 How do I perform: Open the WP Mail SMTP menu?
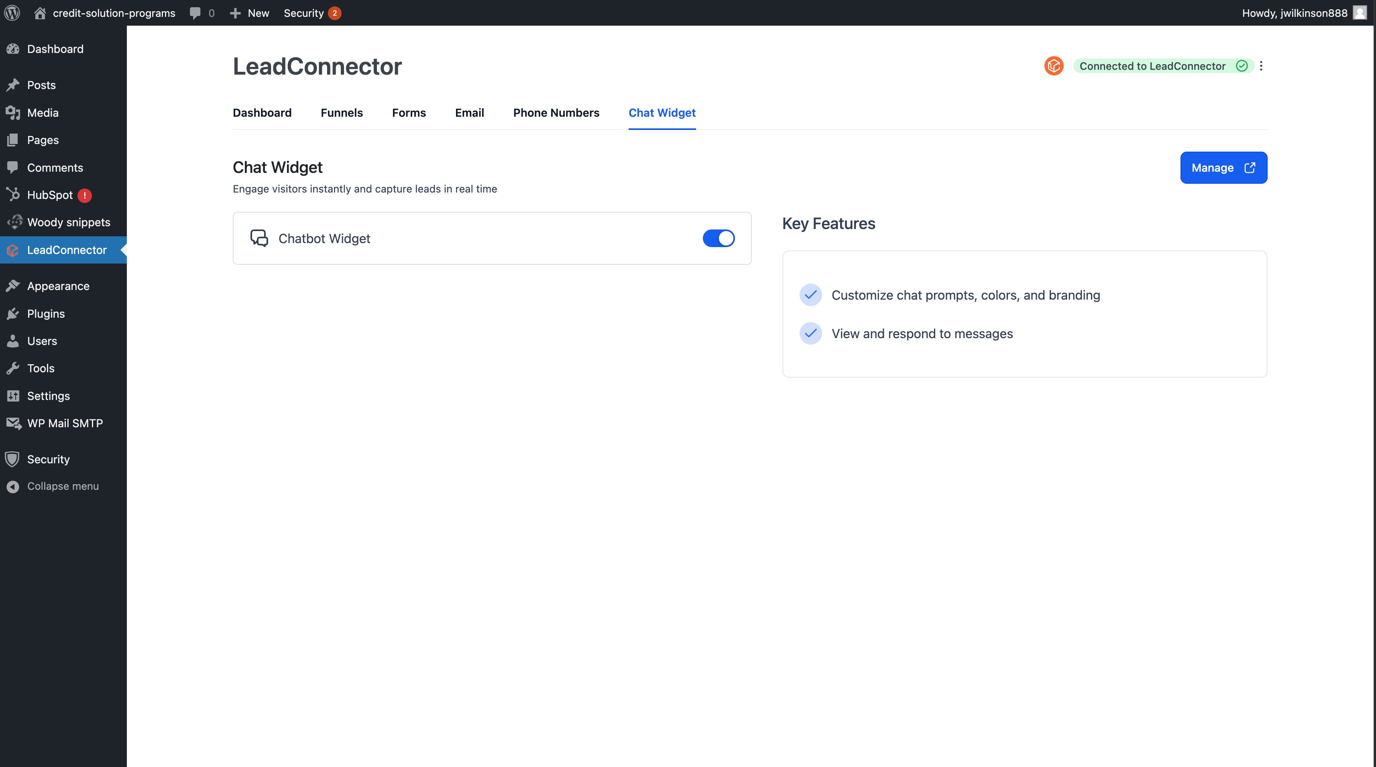click(65, 423)
